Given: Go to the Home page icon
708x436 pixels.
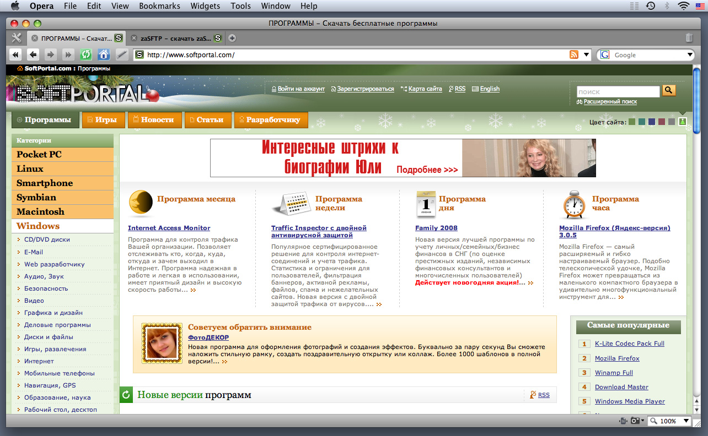Looking at the screenshot, I should click(x=103, y=54).
